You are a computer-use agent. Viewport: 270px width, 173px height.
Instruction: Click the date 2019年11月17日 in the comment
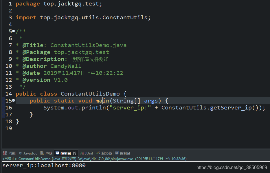64,73
